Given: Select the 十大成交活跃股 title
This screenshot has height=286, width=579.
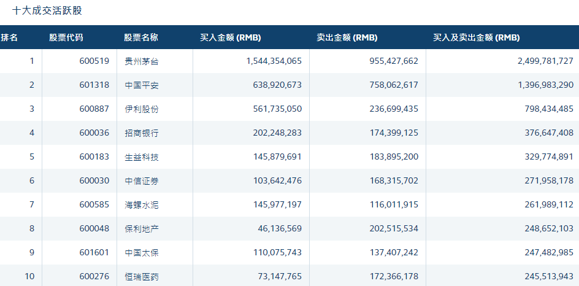Looking at the screenshot, I should click(47, 10).
